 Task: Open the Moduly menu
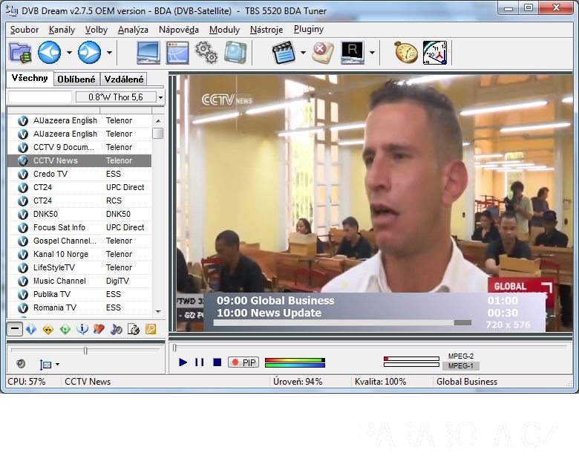tap(224, 30)
